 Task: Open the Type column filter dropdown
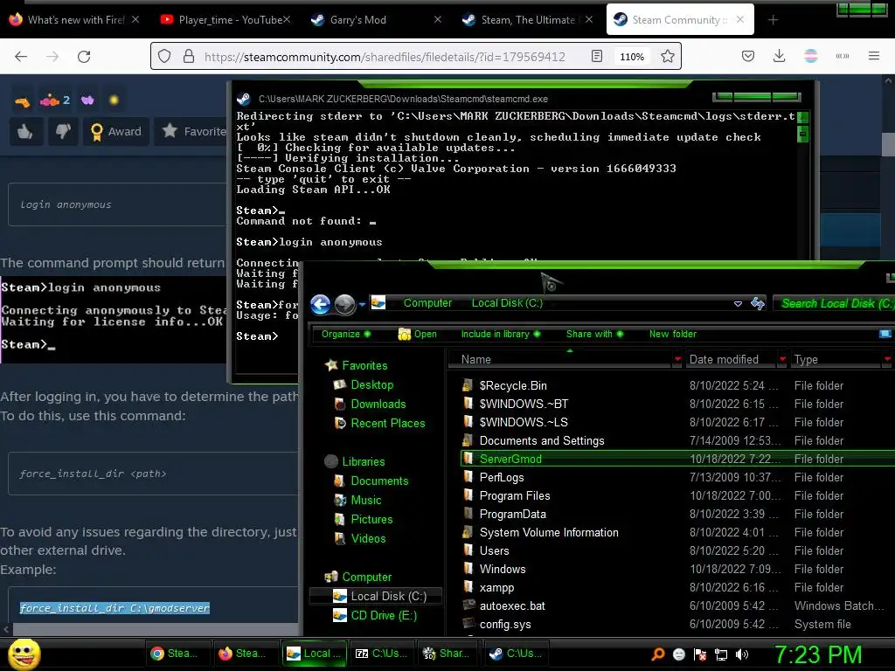click(x=887, y=359)
